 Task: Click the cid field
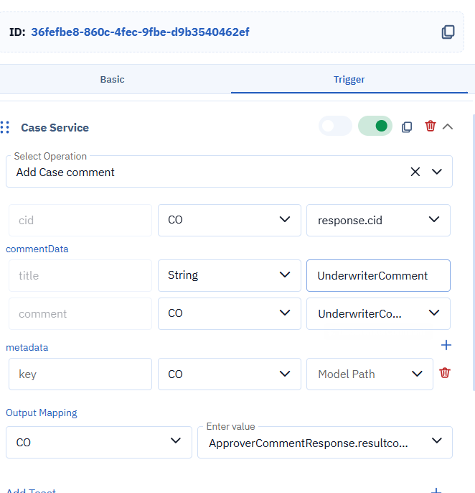[x=80, y=220]
